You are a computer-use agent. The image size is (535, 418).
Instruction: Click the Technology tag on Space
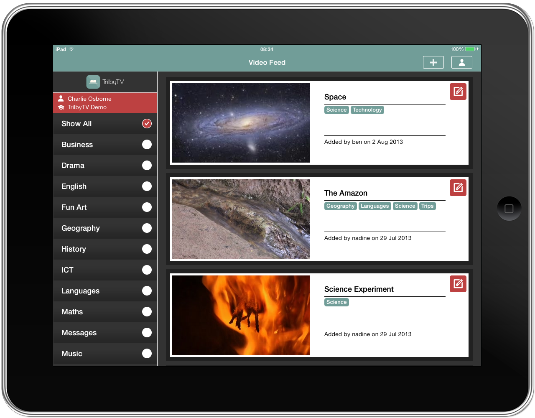(367, 110)
